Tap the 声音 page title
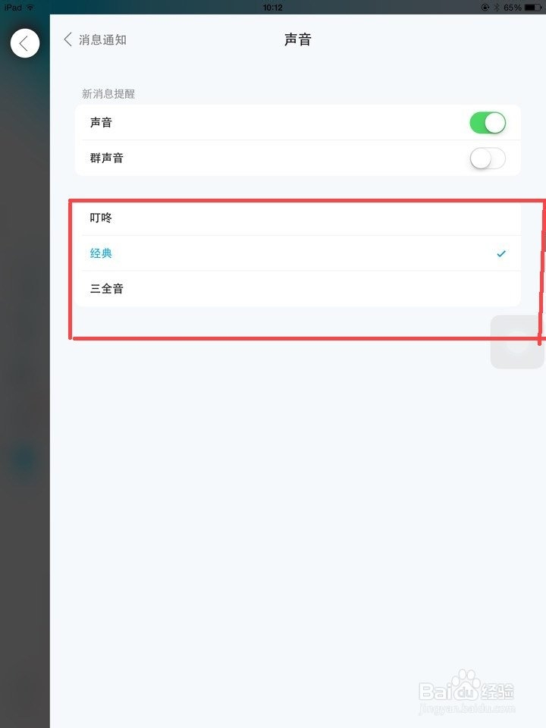546x728 pixels. 297,39
